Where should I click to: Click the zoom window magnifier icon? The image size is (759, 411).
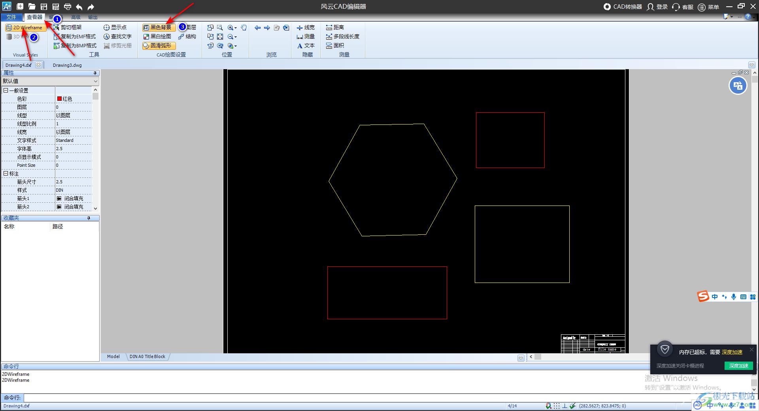tap(220, 27)
